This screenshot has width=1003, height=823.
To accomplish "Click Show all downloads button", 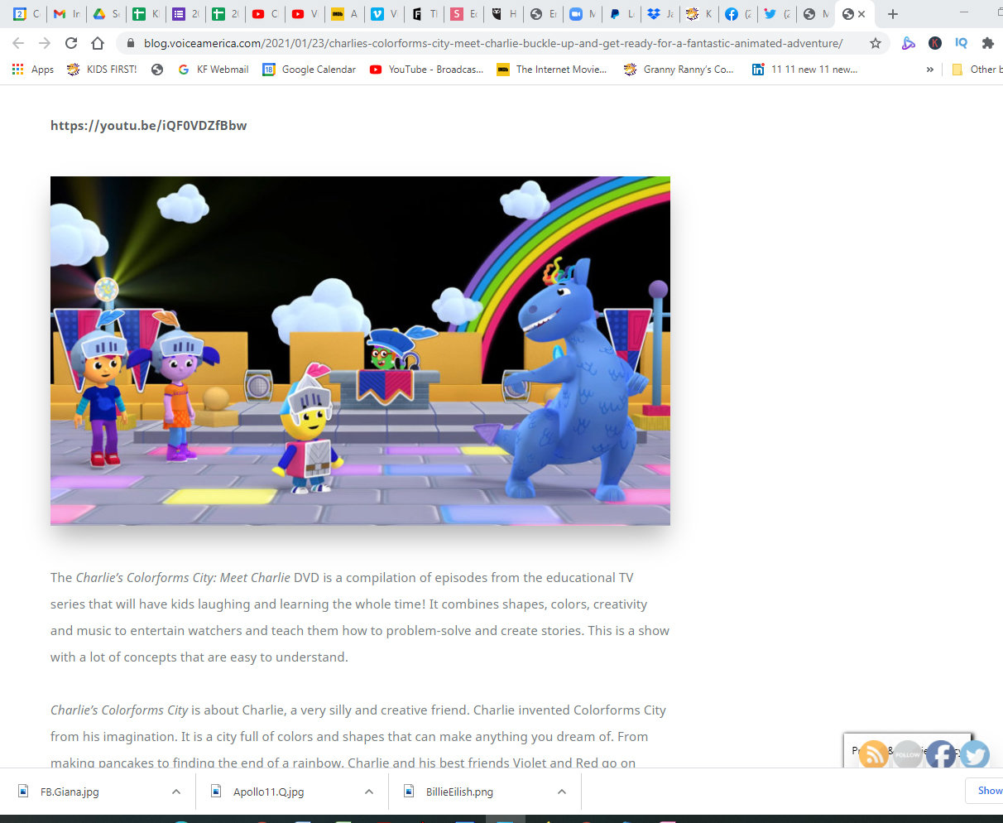I will (986, 791).
